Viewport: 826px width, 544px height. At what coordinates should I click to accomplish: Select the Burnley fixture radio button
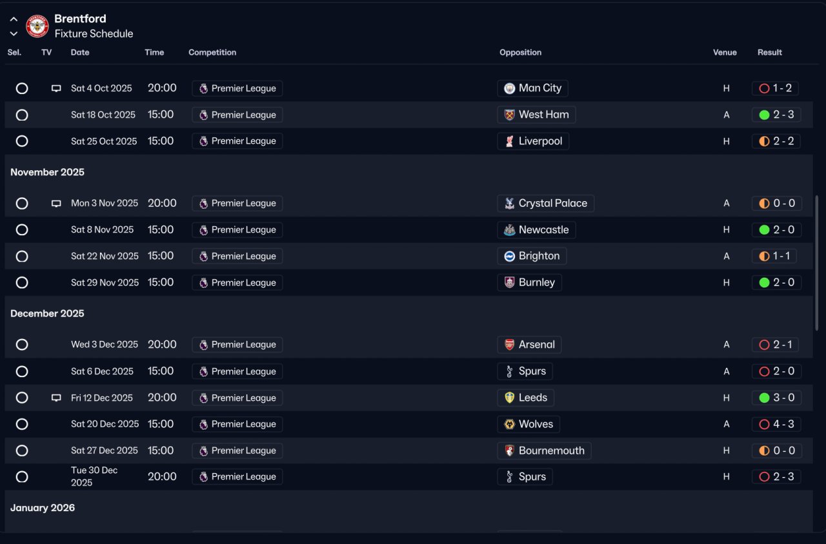22,282
